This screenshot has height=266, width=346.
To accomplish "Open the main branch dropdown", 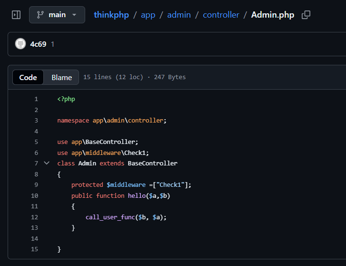I will (x=57, y=15).
